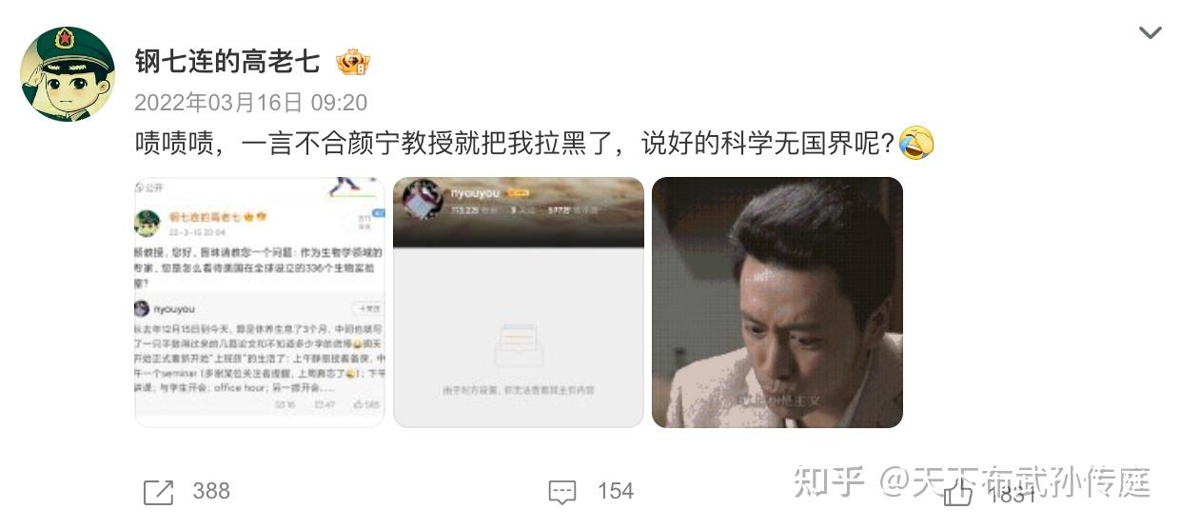Open the saluting soldier profile avatar
The width and height of the screenshot is (1180, 529).
(x=68, y=74)
